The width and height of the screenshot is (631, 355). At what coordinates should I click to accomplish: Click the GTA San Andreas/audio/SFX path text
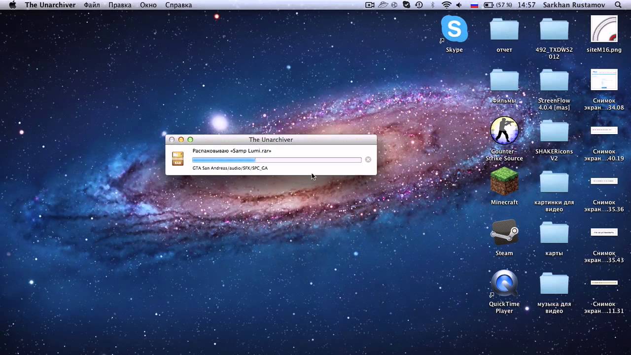(230, 168)
